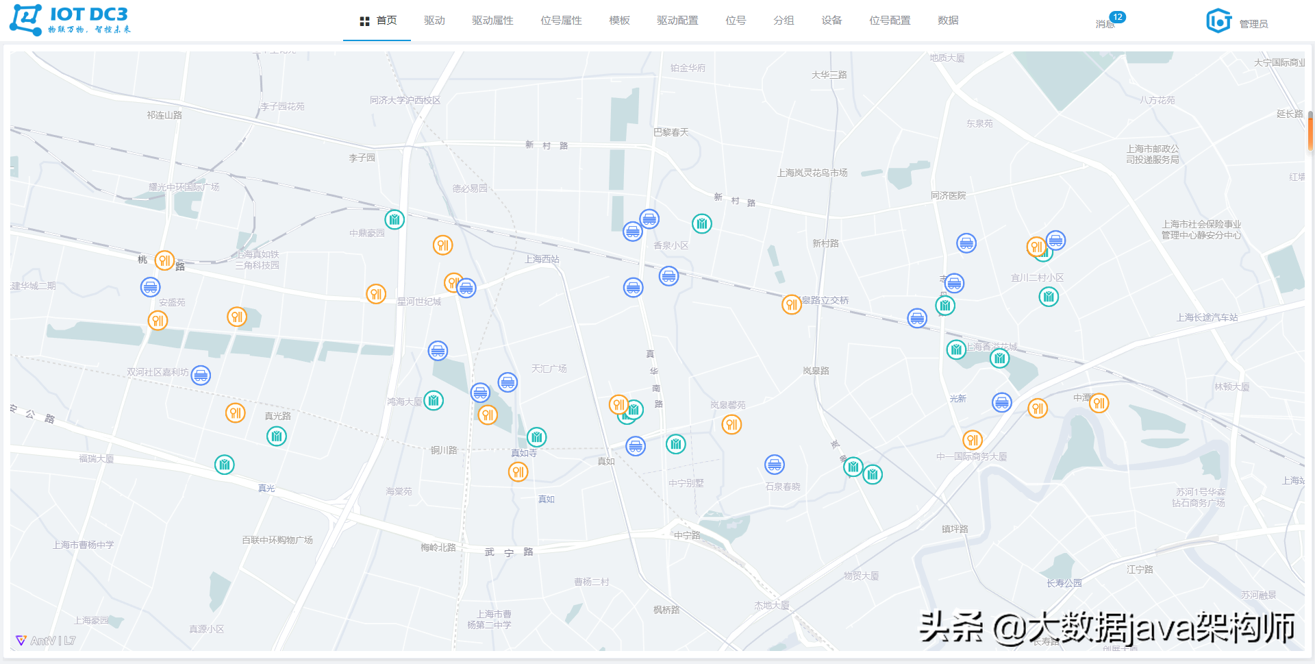Click restaurant marker right of 中潭 label

[x=1099, y=403]
